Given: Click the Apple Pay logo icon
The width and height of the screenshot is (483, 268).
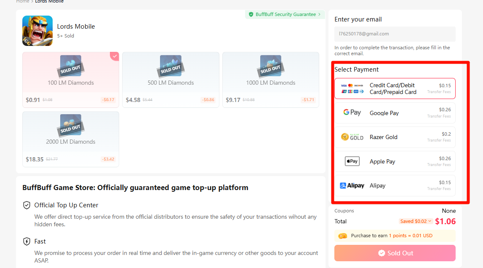Looking at the screenshot, I should (352, 161).
